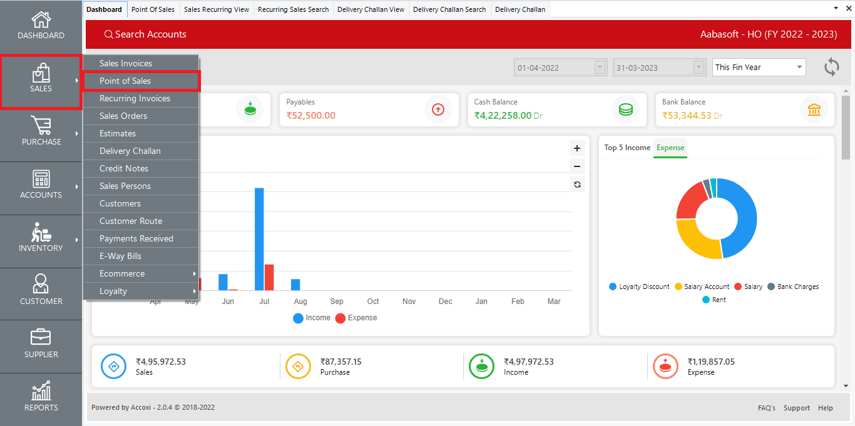
Task: Toggle Loyalty Discount legend entry
Action: (639, 287)
